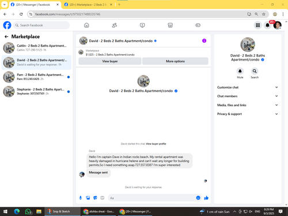Open David's conversation in the chat list
The width and height of the screenshot is (288, 216).
(36, 62)
